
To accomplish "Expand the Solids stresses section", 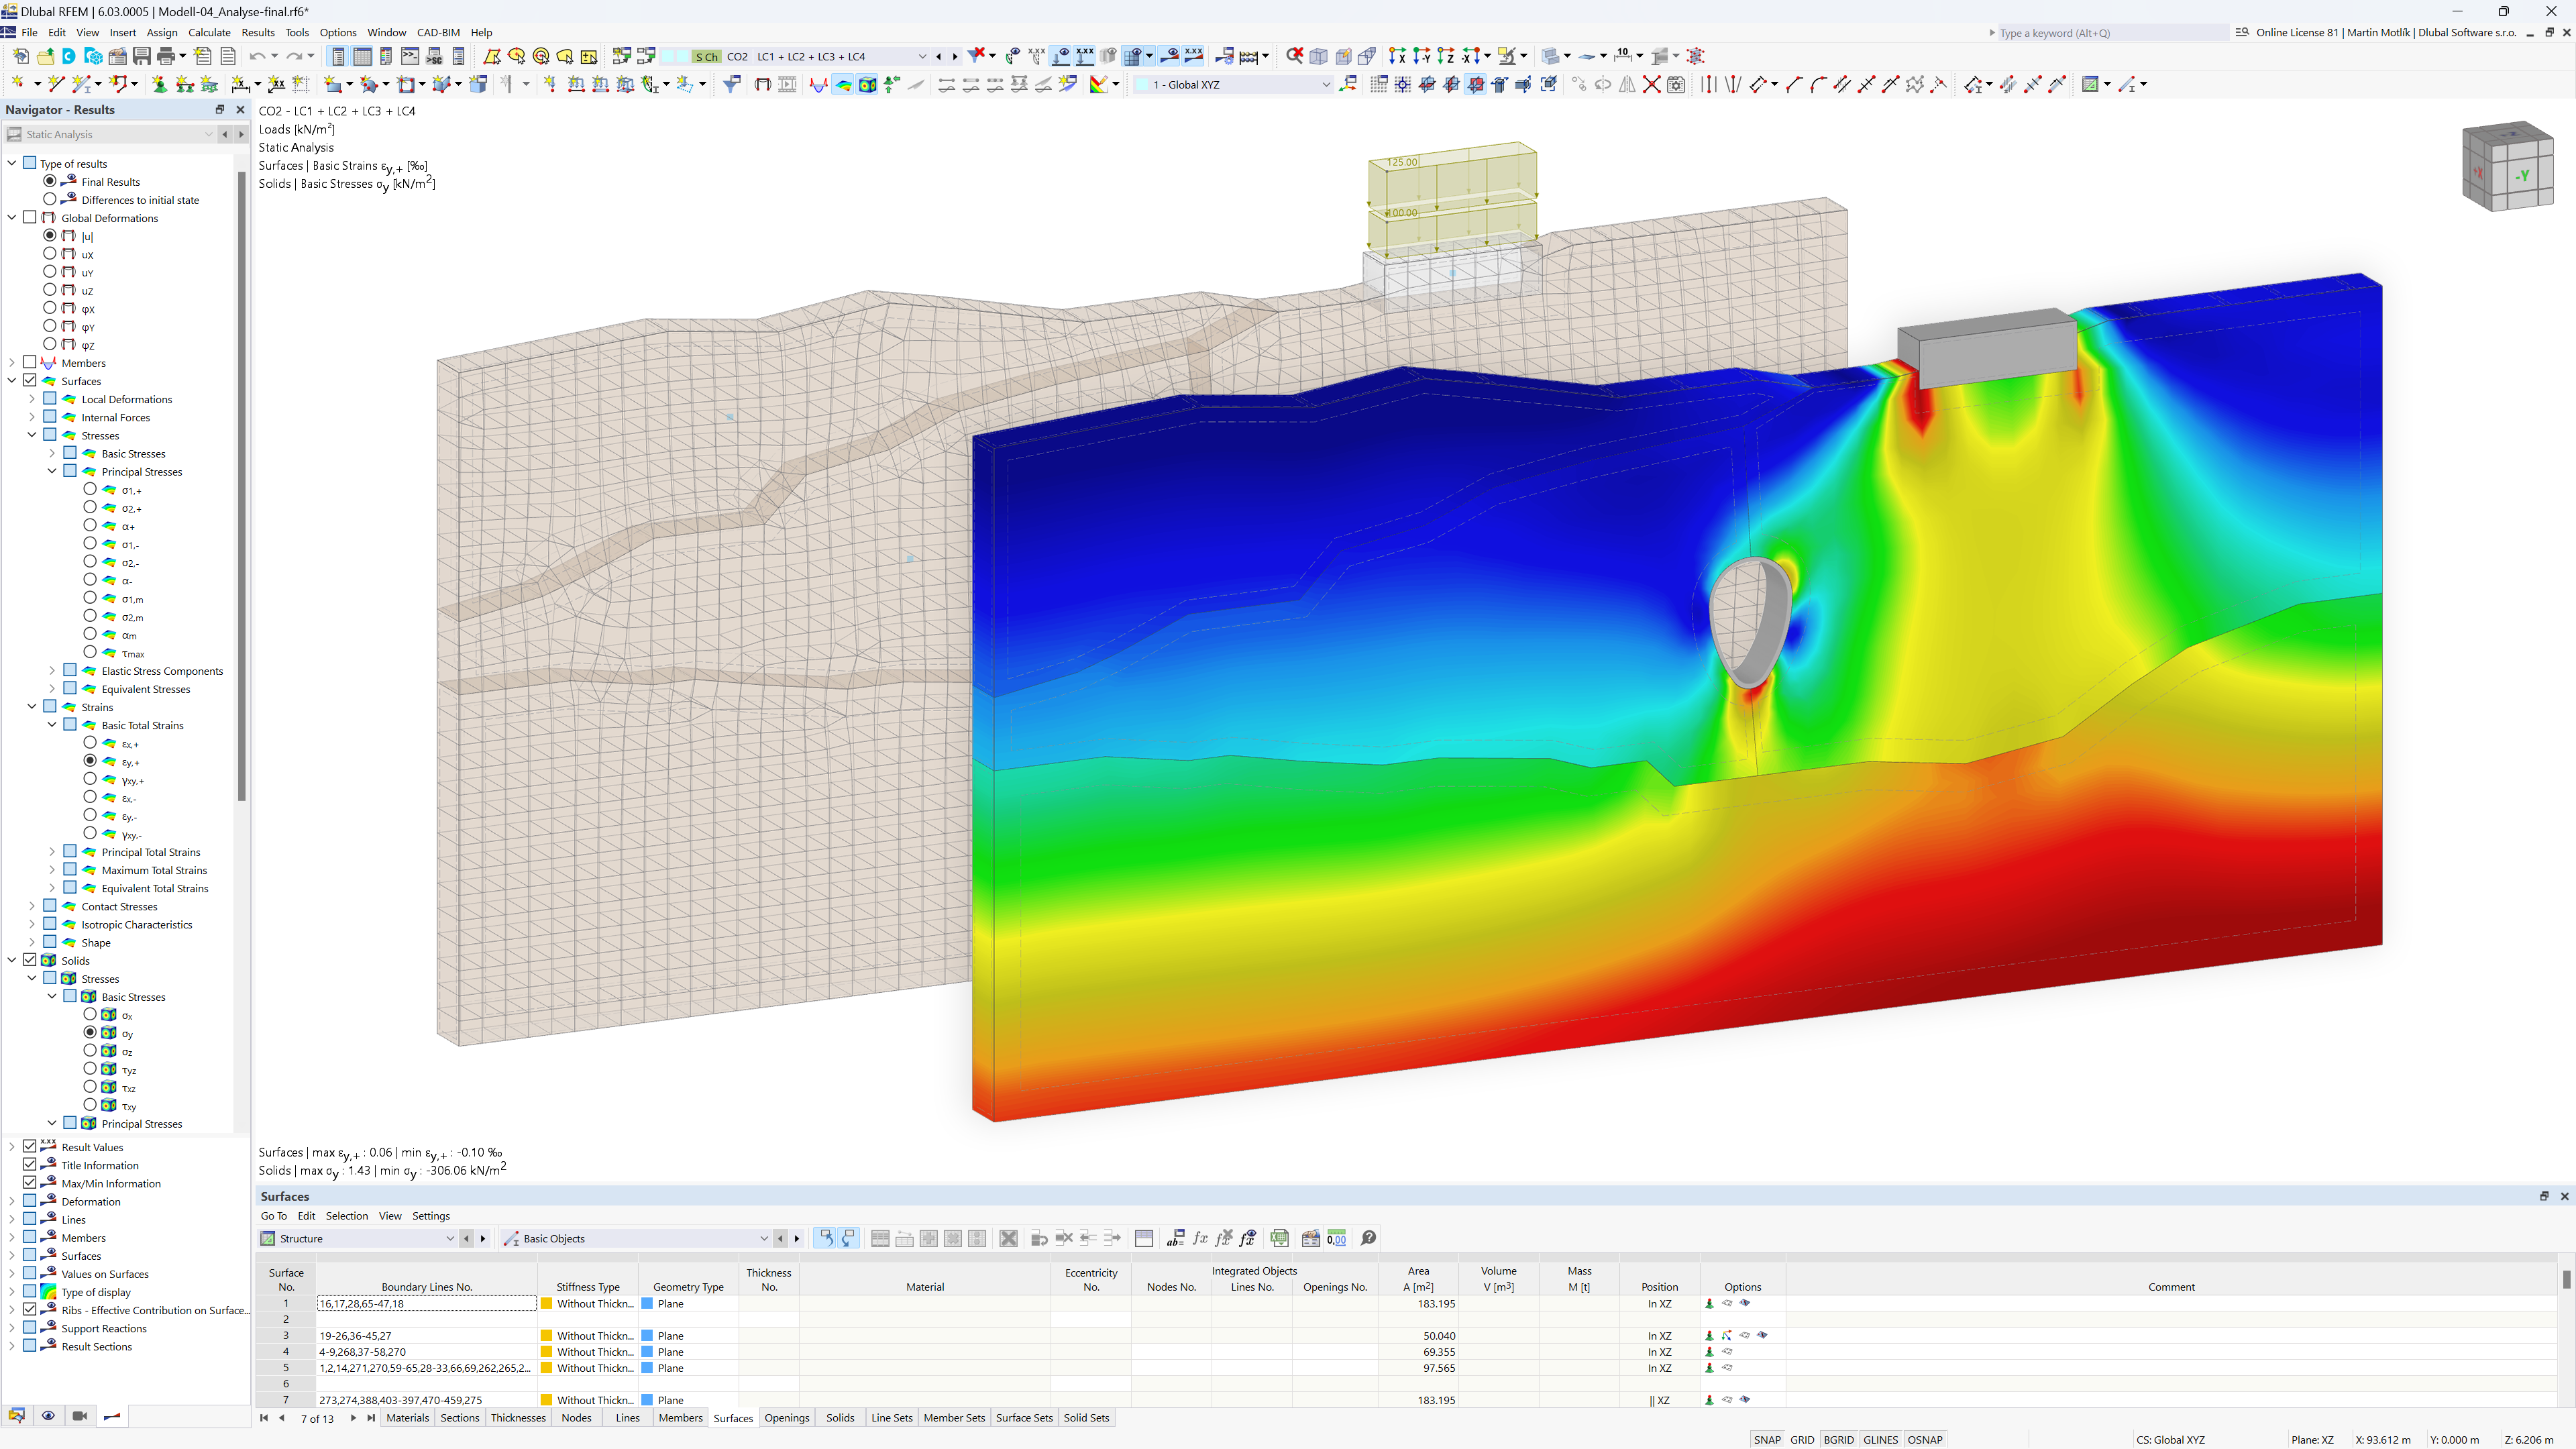I will coord(30,978).
